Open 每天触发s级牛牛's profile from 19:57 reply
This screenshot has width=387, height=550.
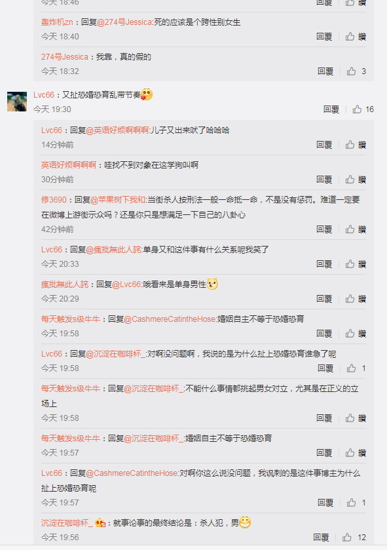(x=71, y=439)
